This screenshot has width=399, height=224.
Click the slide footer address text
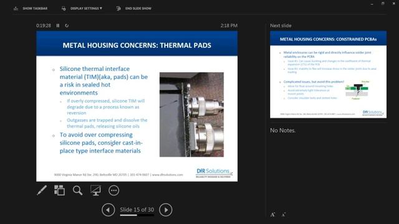(118, 175)
